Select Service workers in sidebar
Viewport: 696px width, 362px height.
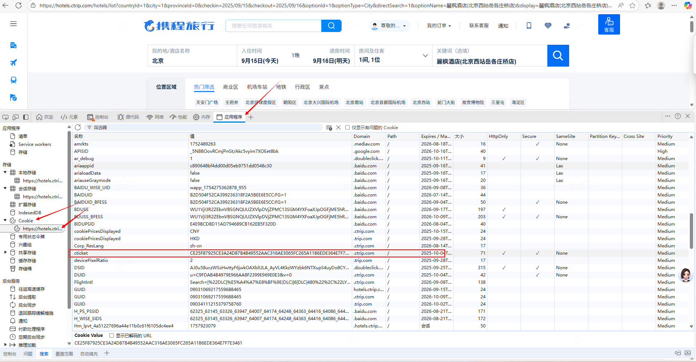[35, 144]
